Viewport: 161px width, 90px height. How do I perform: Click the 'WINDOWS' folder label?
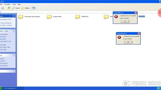85,16
